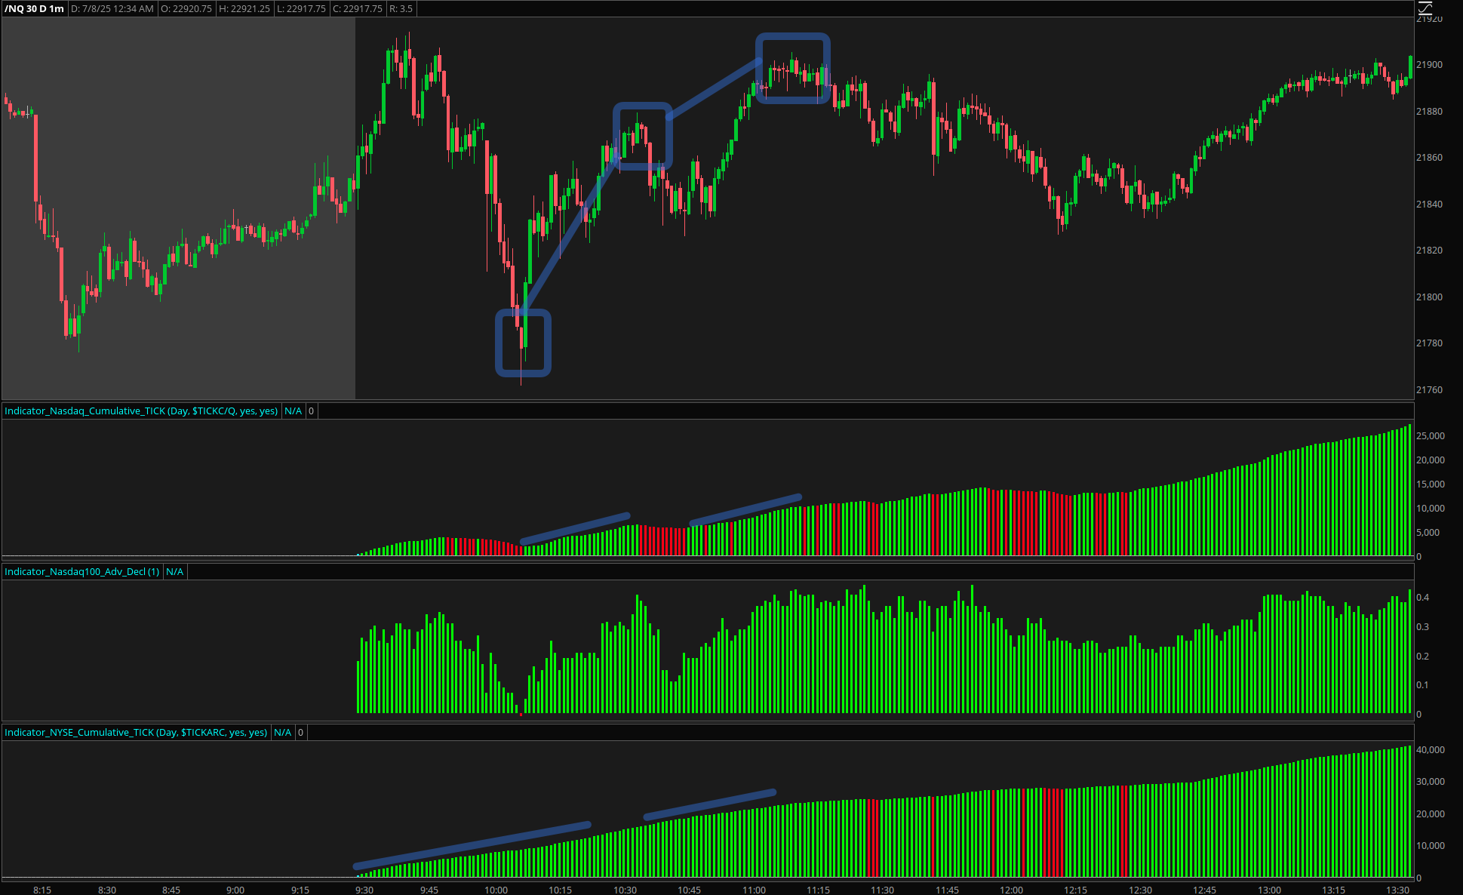Viewport: 1463px width, 895px height.
Task: Select Indicator_Nasdaq_Cumulative_TICK study label
Action: [141, 411]
